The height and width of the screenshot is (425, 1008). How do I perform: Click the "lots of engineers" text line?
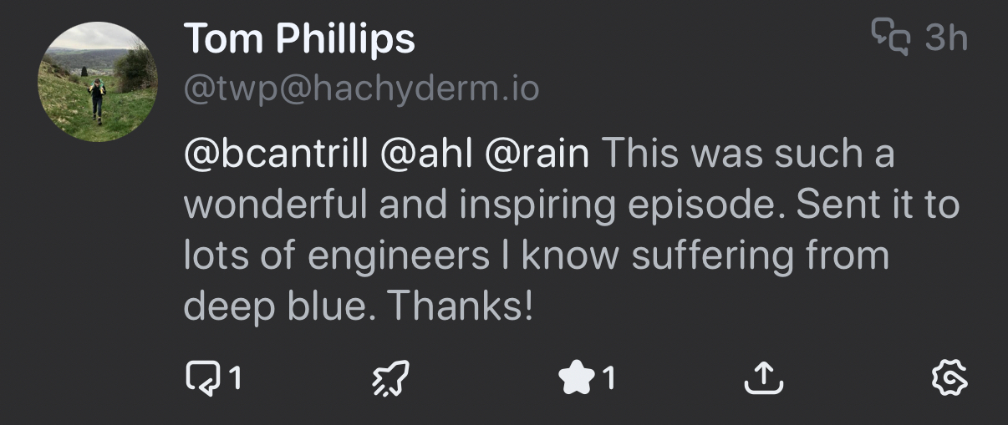click(334, 256)
